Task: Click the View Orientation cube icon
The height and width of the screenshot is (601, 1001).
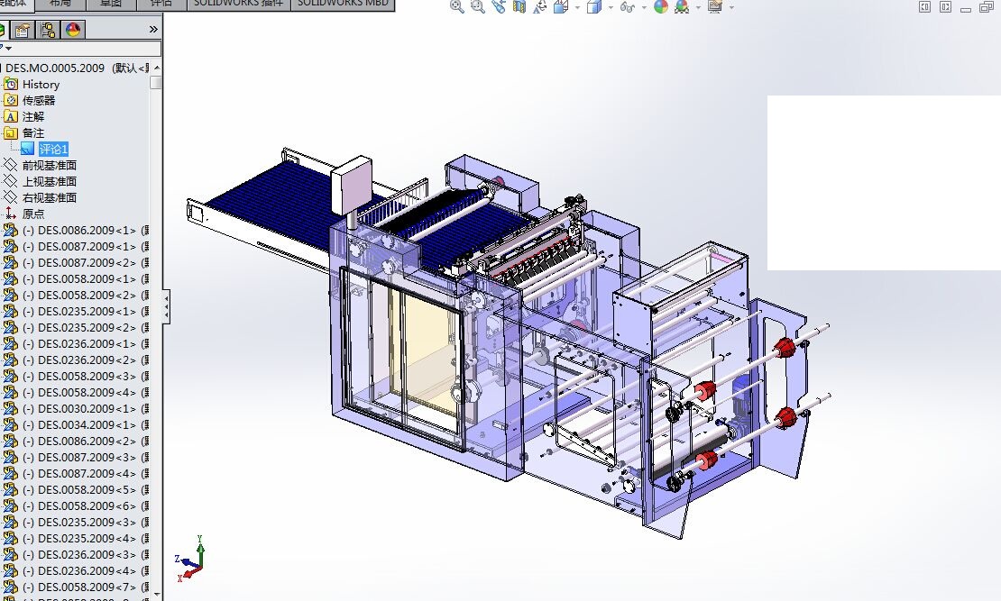Action: (561, 7)
